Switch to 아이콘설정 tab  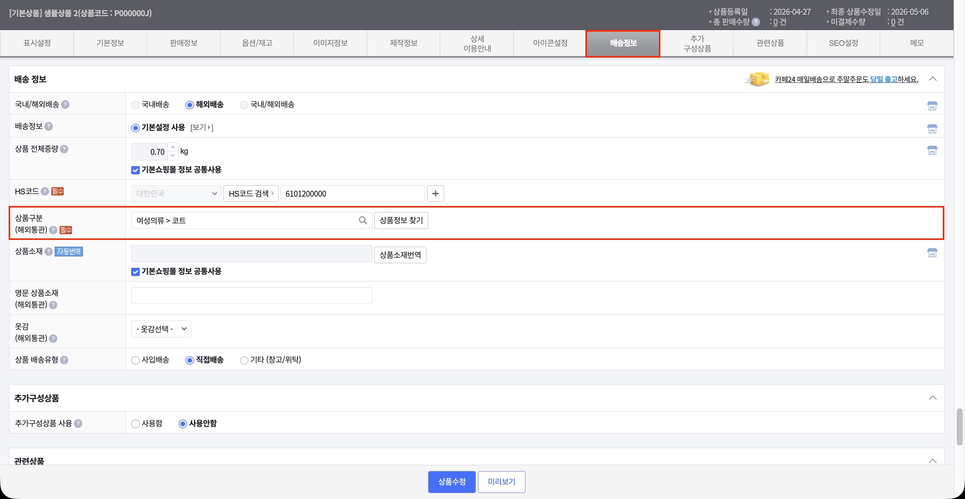(x=550, y=43)
